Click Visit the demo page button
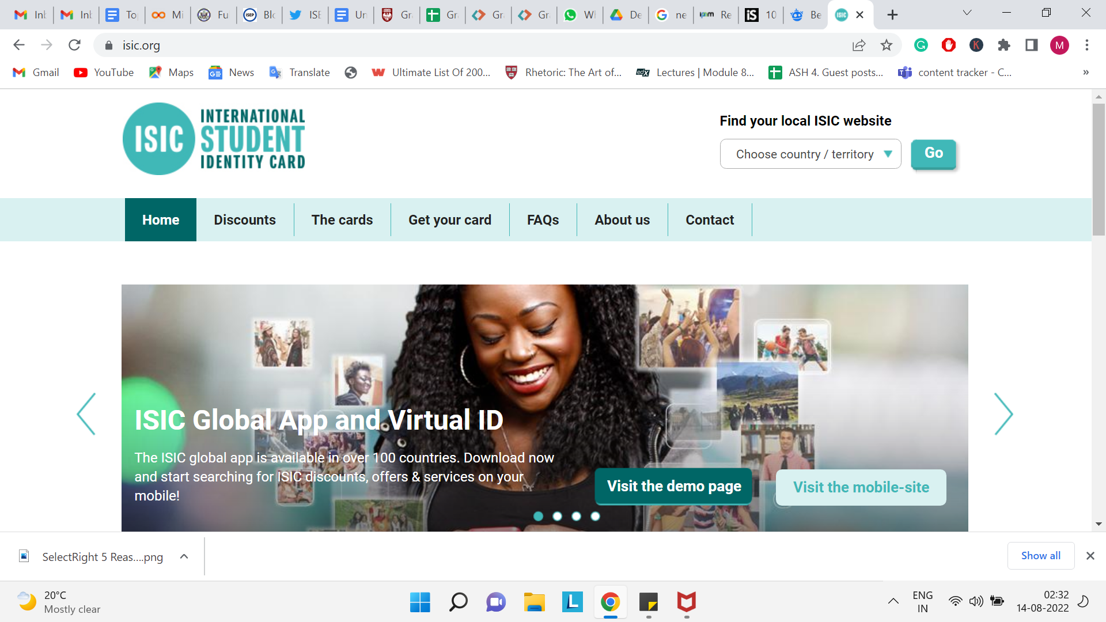The image size is (1106, 622). 674,486
